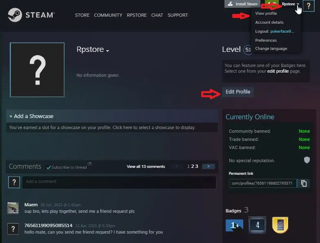Click into Add a comment field
This screenshot has width=320, height=243.
(x=119, y=182)
